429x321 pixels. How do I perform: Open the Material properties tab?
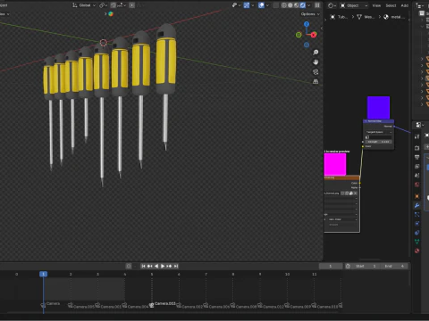[x=416, y=251]
